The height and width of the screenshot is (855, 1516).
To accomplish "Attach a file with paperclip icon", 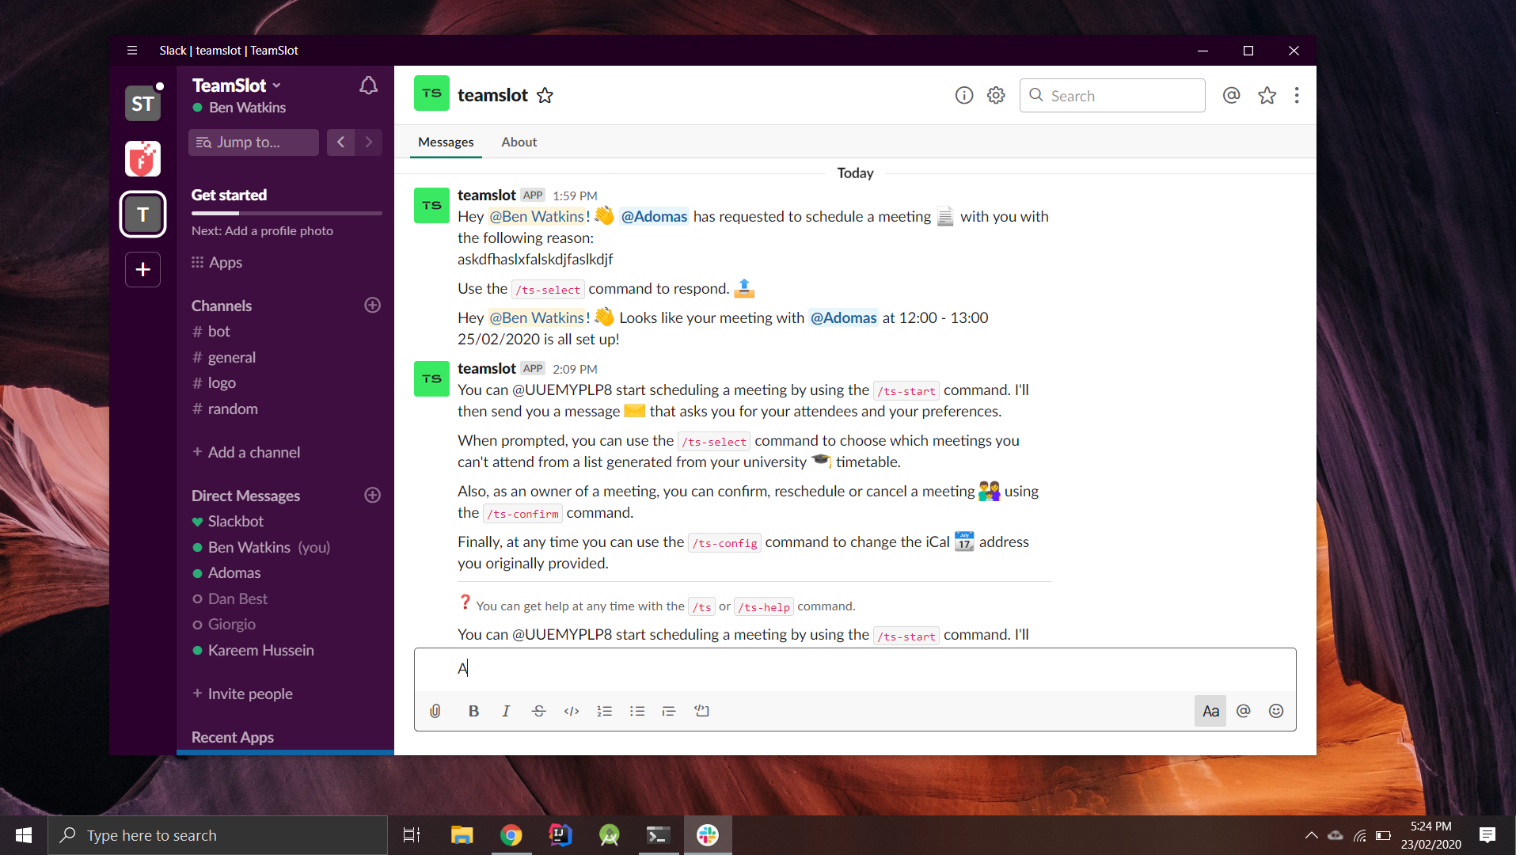I will (435, 711).
